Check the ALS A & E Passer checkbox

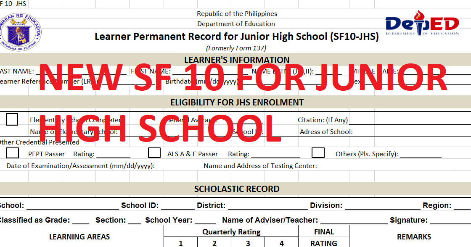pyautogui.click(x=154, y=152)
